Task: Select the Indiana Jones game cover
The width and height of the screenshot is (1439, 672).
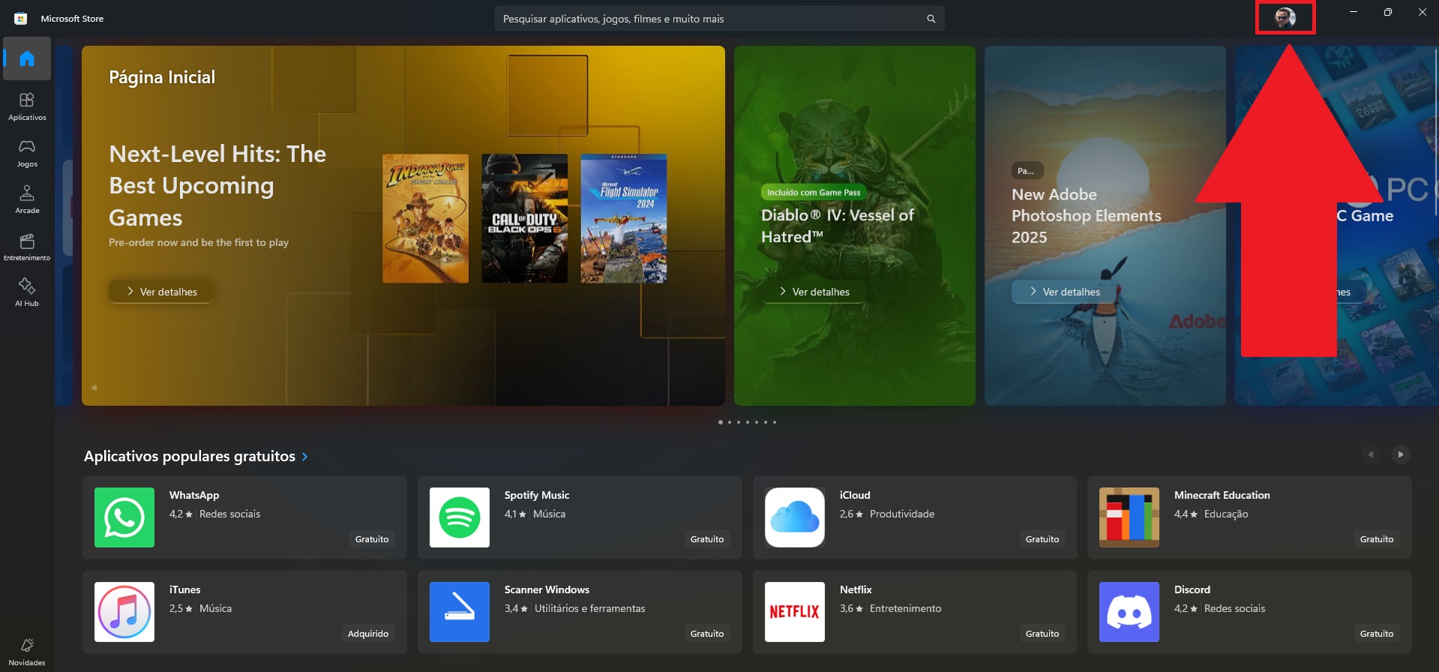Action: click(x=425, y=218)
